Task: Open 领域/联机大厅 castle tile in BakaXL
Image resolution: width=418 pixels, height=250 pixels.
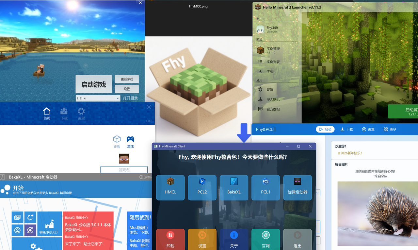Action: 50,224
